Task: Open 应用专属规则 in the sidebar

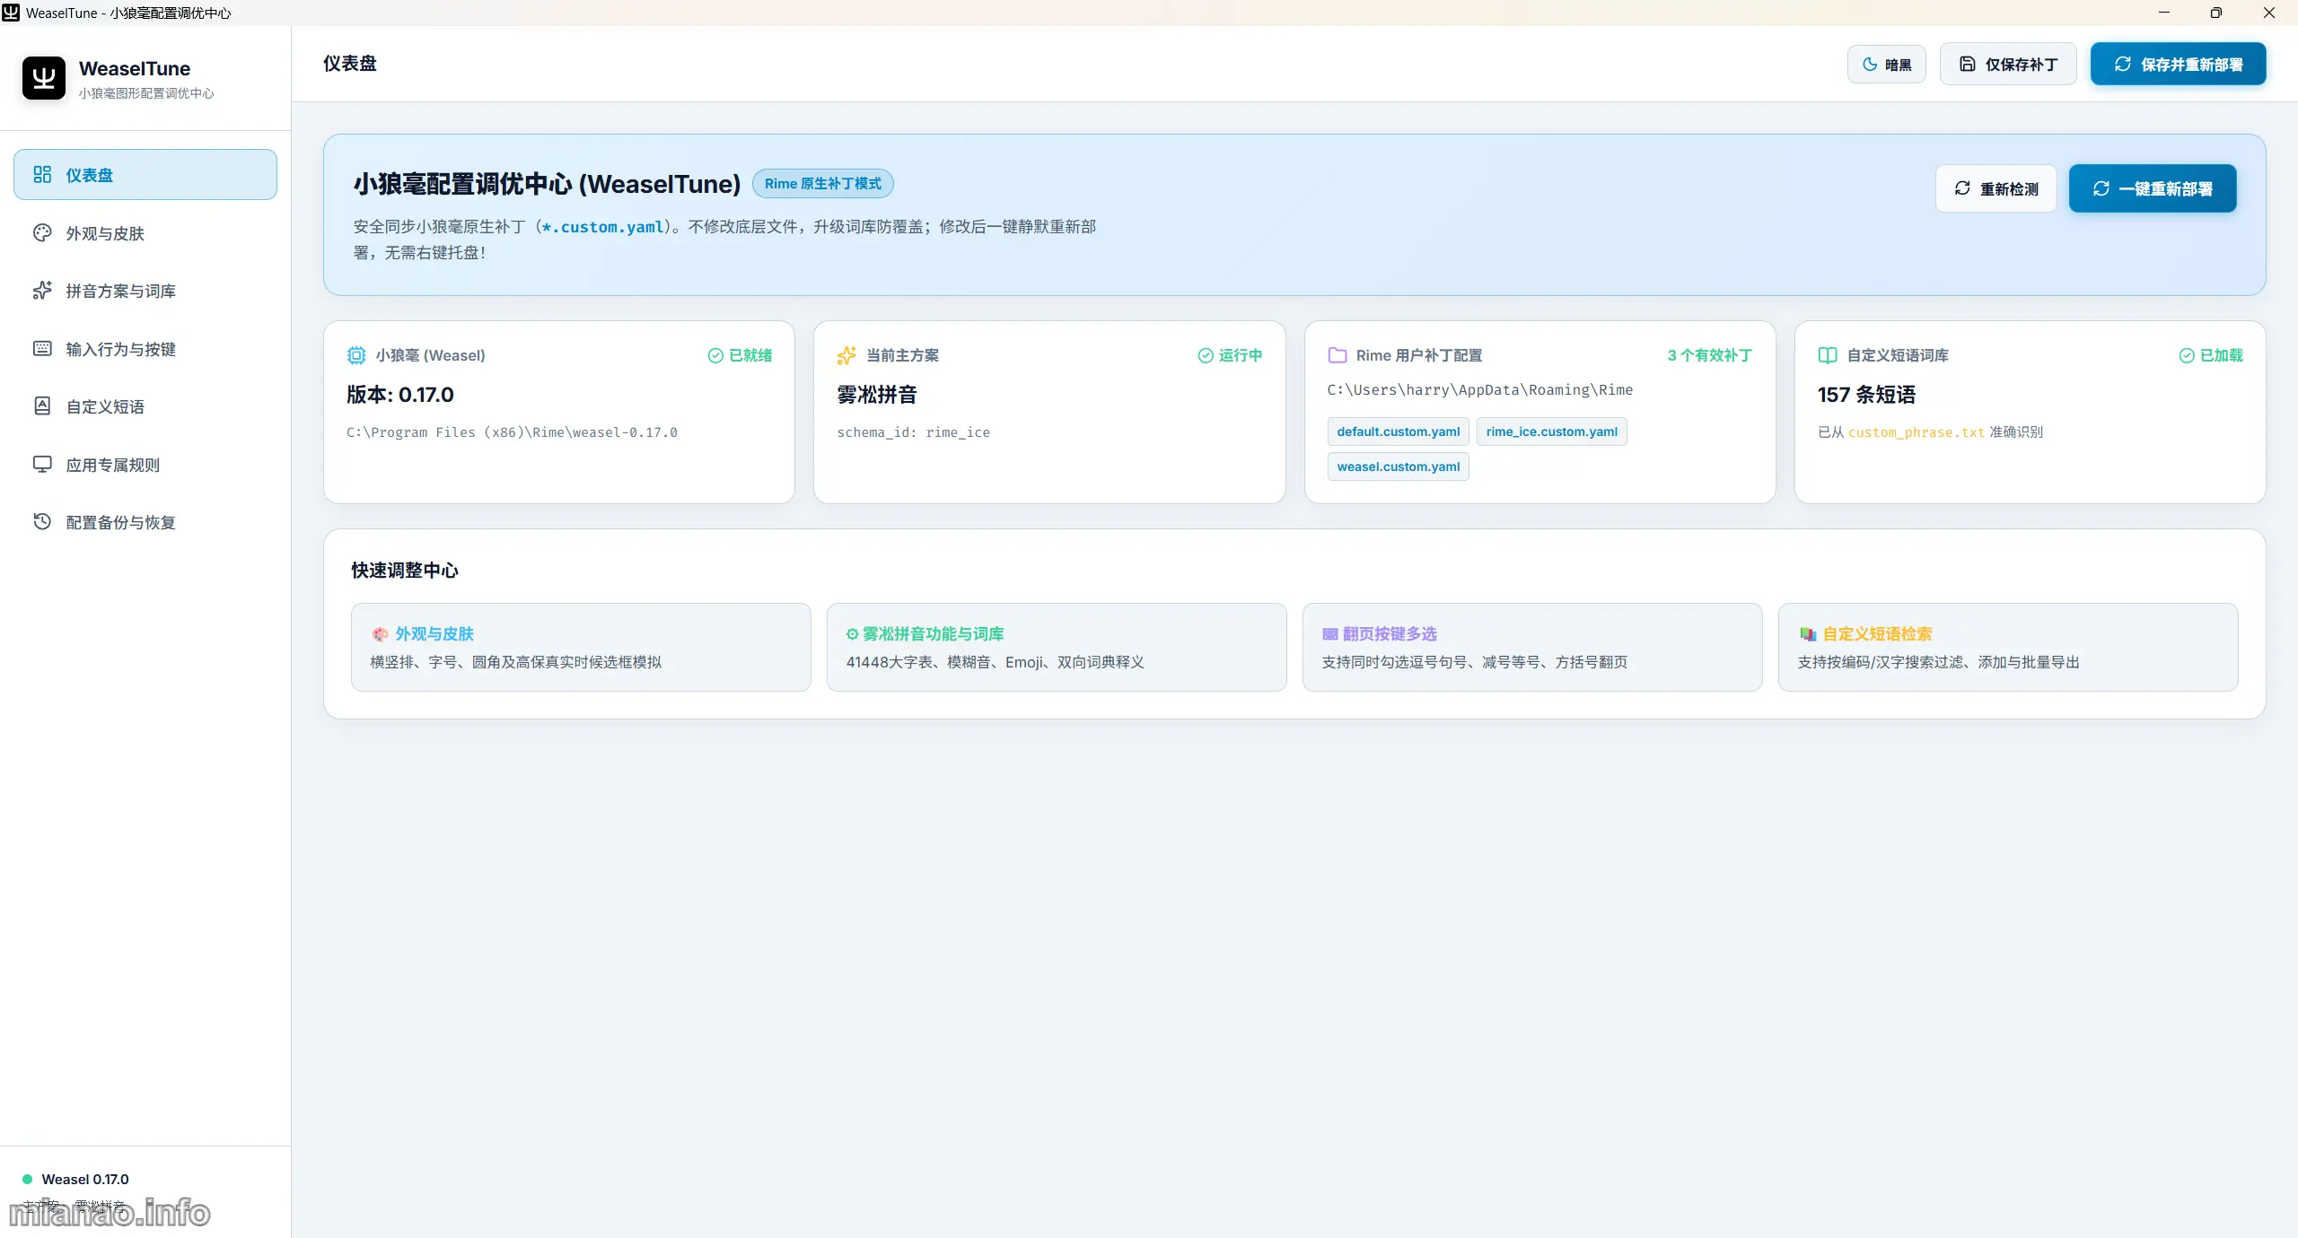Action: [145, 464]
